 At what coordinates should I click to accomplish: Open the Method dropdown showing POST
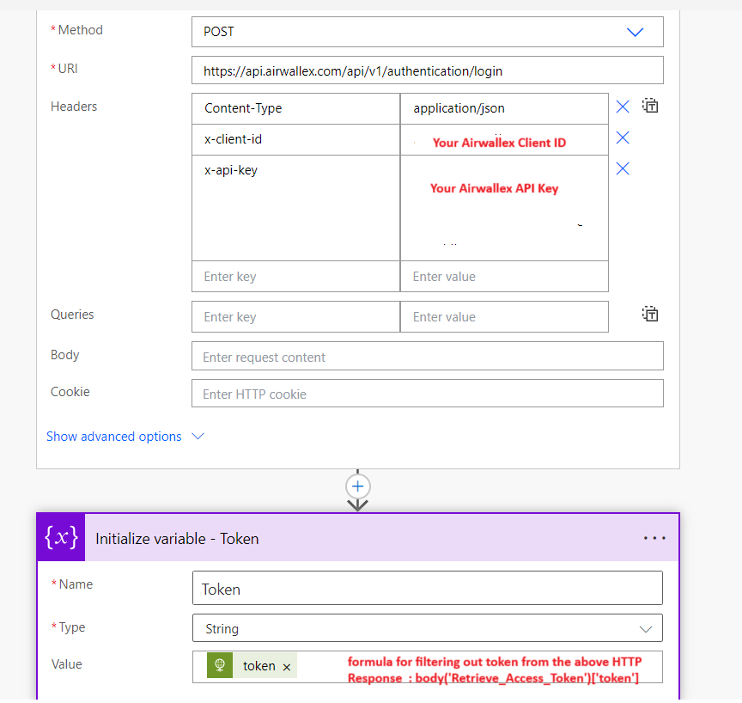coord(635,31)
